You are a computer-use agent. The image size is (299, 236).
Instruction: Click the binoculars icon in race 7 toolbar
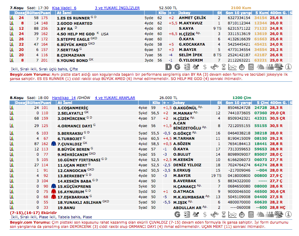214,67
